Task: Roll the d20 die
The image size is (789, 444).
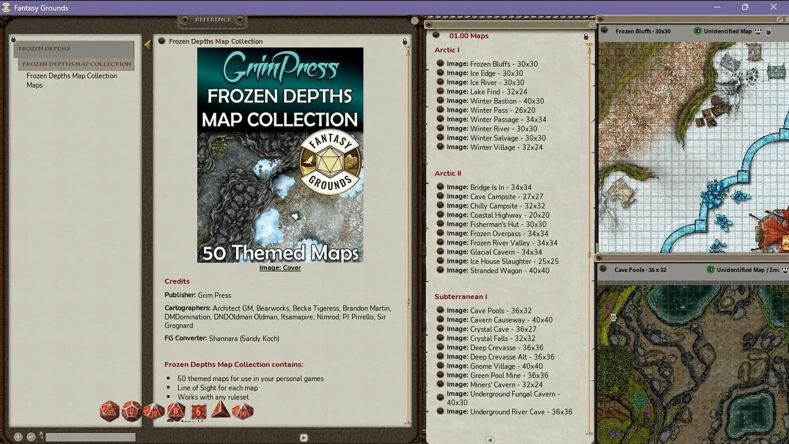Action: pos(110,411)
